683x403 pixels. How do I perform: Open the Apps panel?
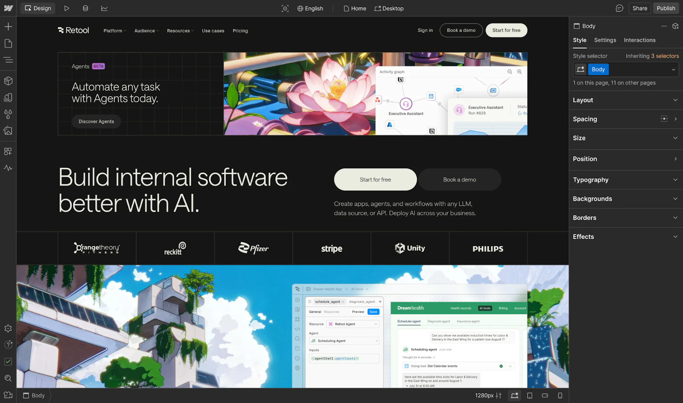[x=8, y=151]
